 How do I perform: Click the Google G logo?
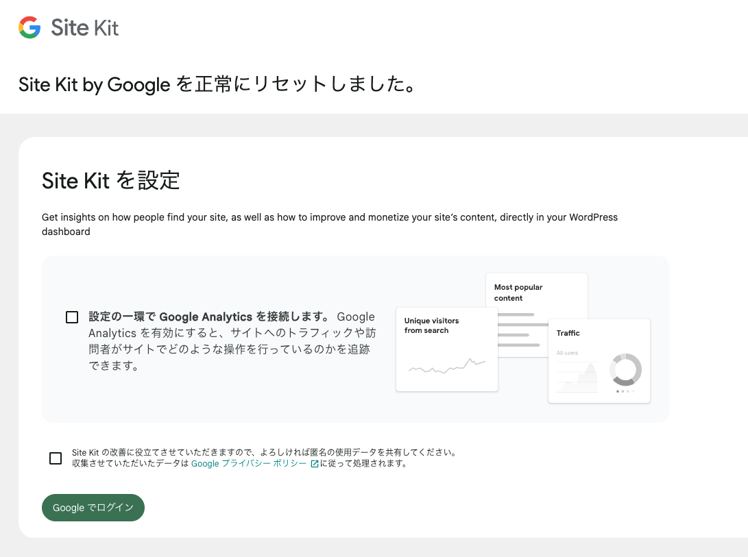coord(29,27)
